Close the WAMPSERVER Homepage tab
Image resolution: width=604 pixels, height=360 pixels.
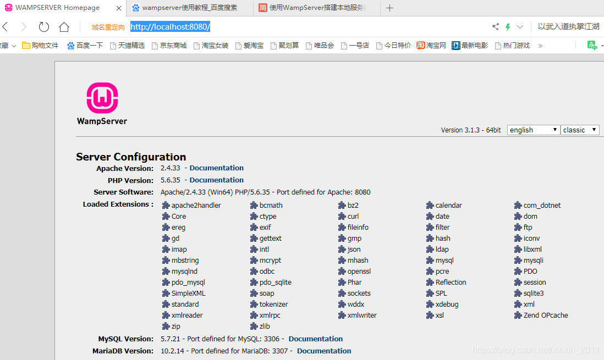(x=119, y=8)
